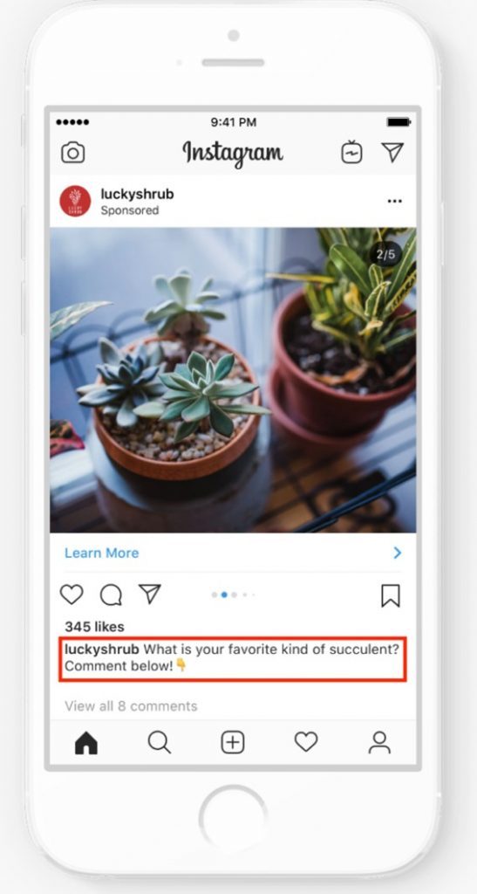Screen dimensions: 477x894
Task: Go to Home tab in bottom bar
Action: point(86,744)
